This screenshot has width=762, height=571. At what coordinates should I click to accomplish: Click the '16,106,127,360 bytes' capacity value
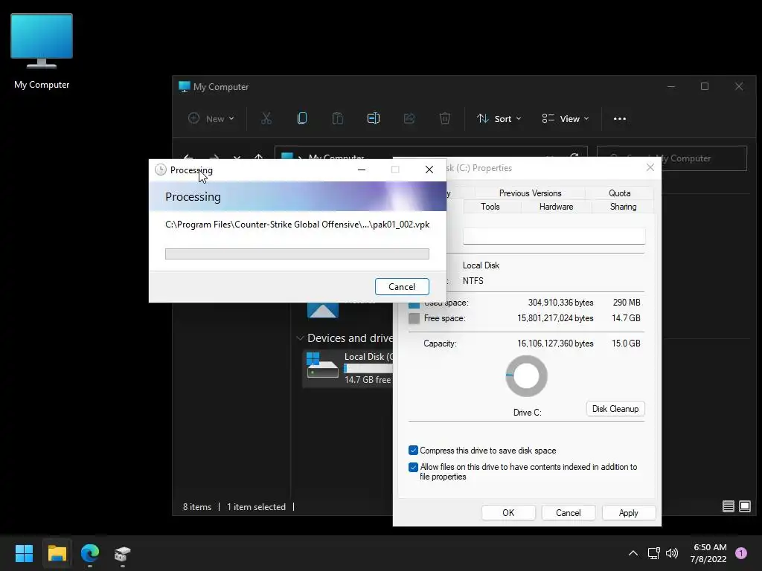555,343
